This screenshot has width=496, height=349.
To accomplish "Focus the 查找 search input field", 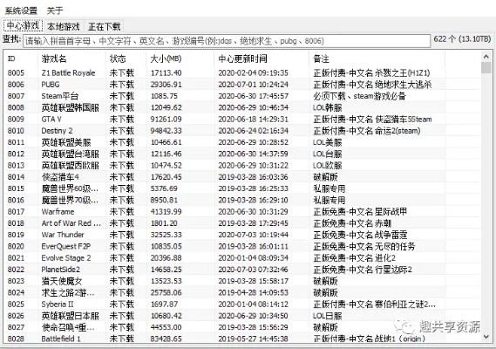I will [x=227, y=41].
